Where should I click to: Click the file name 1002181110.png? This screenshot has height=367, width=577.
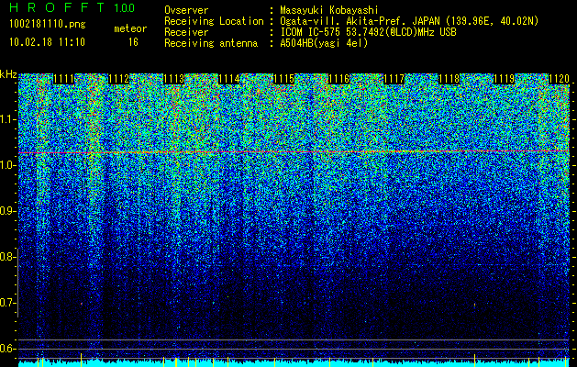pyautogui.click(x=47, y=24)
